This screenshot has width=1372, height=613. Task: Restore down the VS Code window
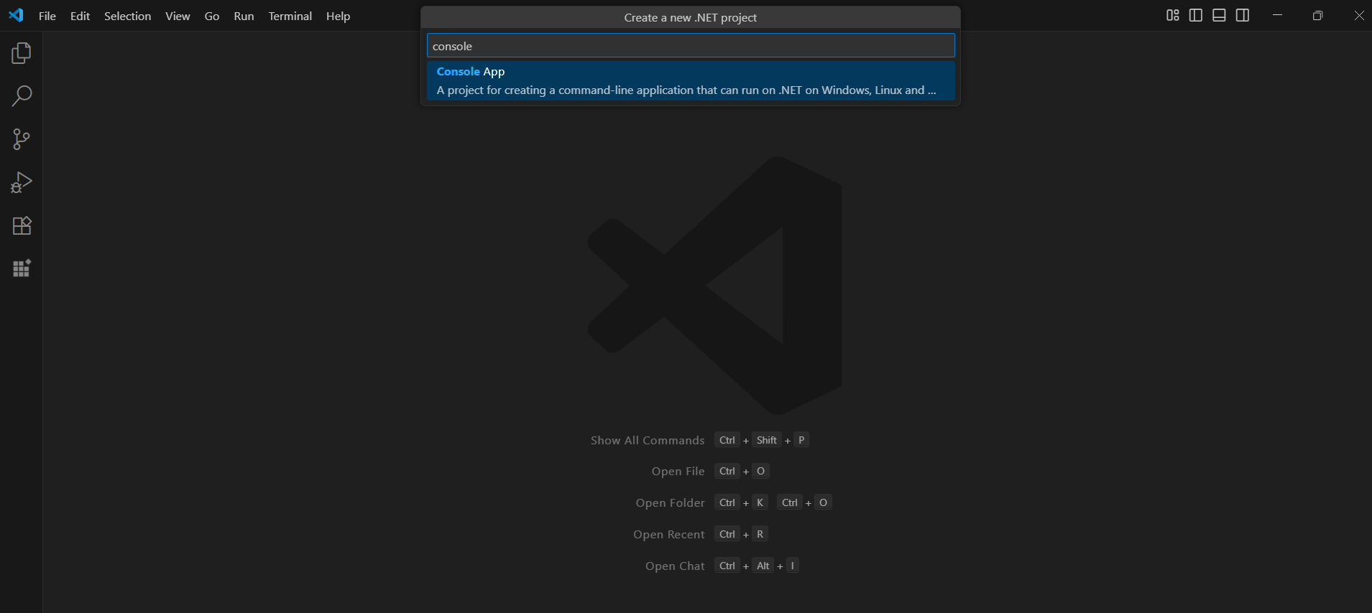point(1317,15)
